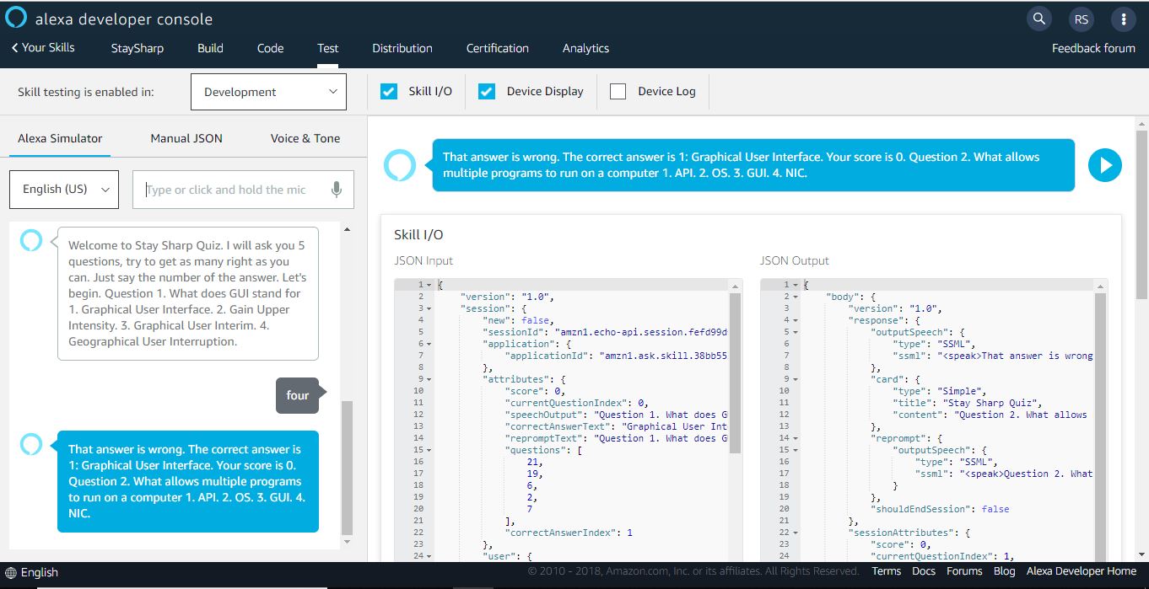Open the Docs link in the footer
This screenshot has width=1149, height=589.
pyautogui.click(x=924, y=571)
